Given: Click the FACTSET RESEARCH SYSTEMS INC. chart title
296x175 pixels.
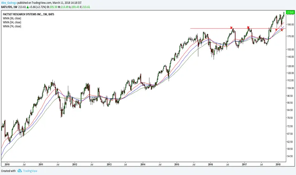Looking at the screenshot, I should [29, 14].
